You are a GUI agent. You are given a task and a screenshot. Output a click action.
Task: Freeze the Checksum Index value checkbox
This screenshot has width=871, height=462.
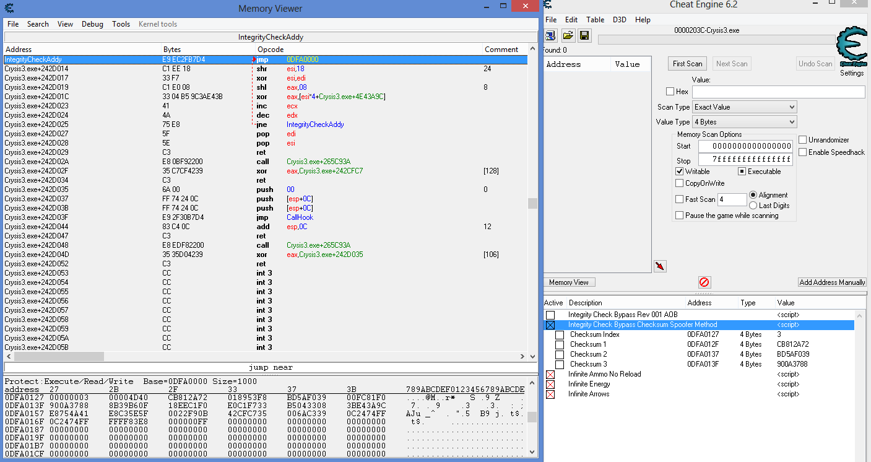coord(560,335)
